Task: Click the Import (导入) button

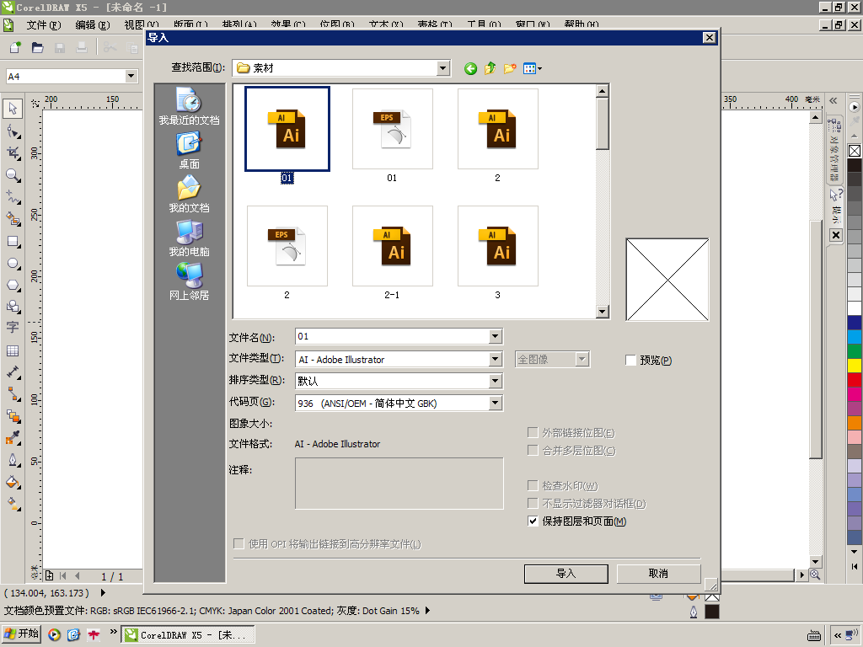Action: (x=566, y=574)
